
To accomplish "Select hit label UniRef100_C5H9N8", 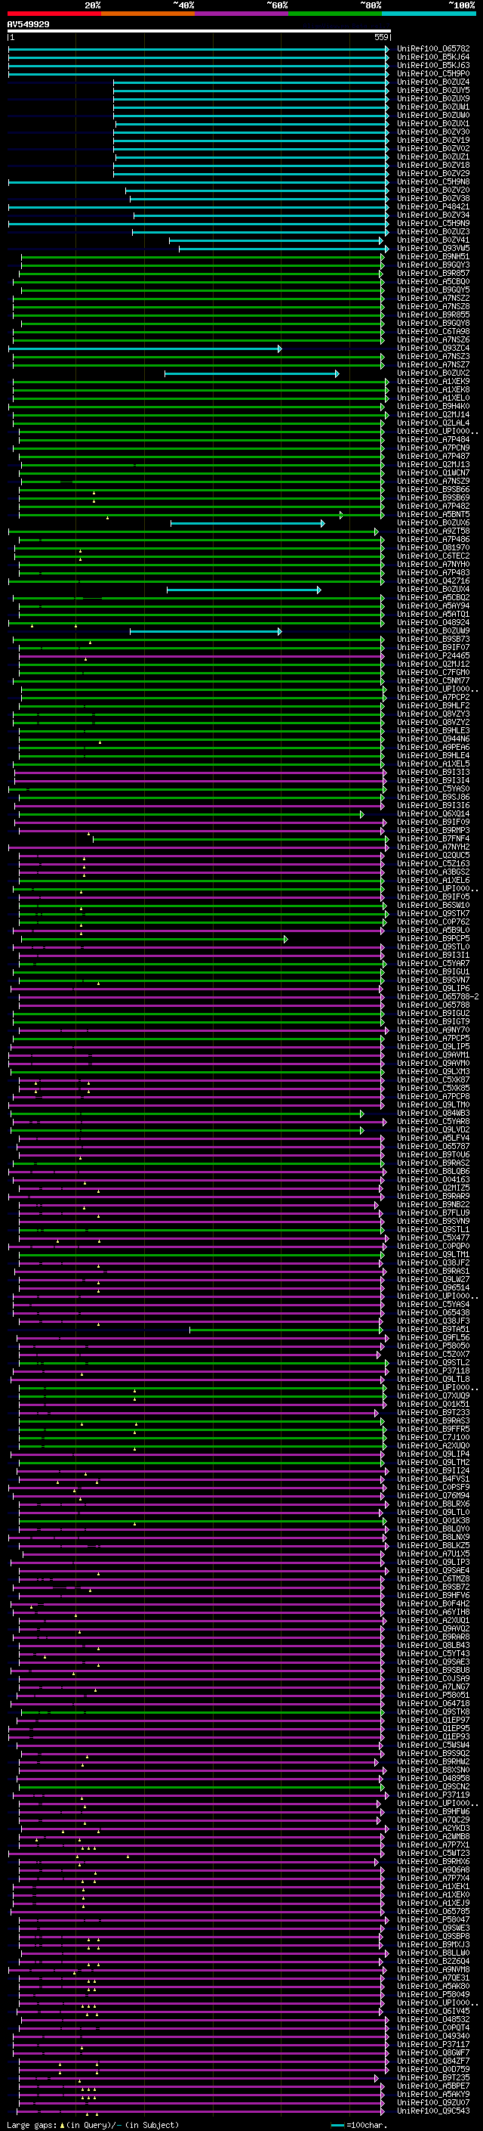I will tap(433, 182).
